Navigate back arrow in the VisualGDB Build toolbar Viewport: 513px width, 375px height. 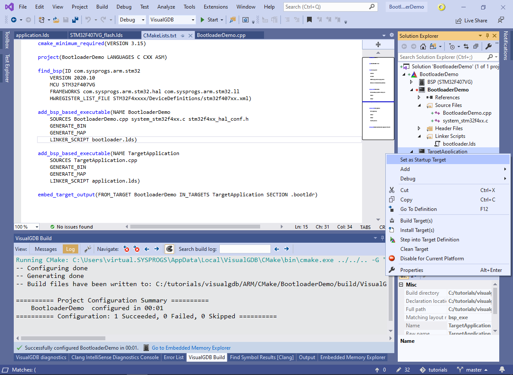coord(147,249)
